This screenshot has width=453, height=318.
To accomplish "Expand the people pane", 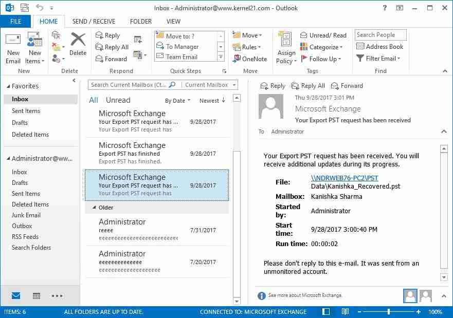I will pos(444,296).
